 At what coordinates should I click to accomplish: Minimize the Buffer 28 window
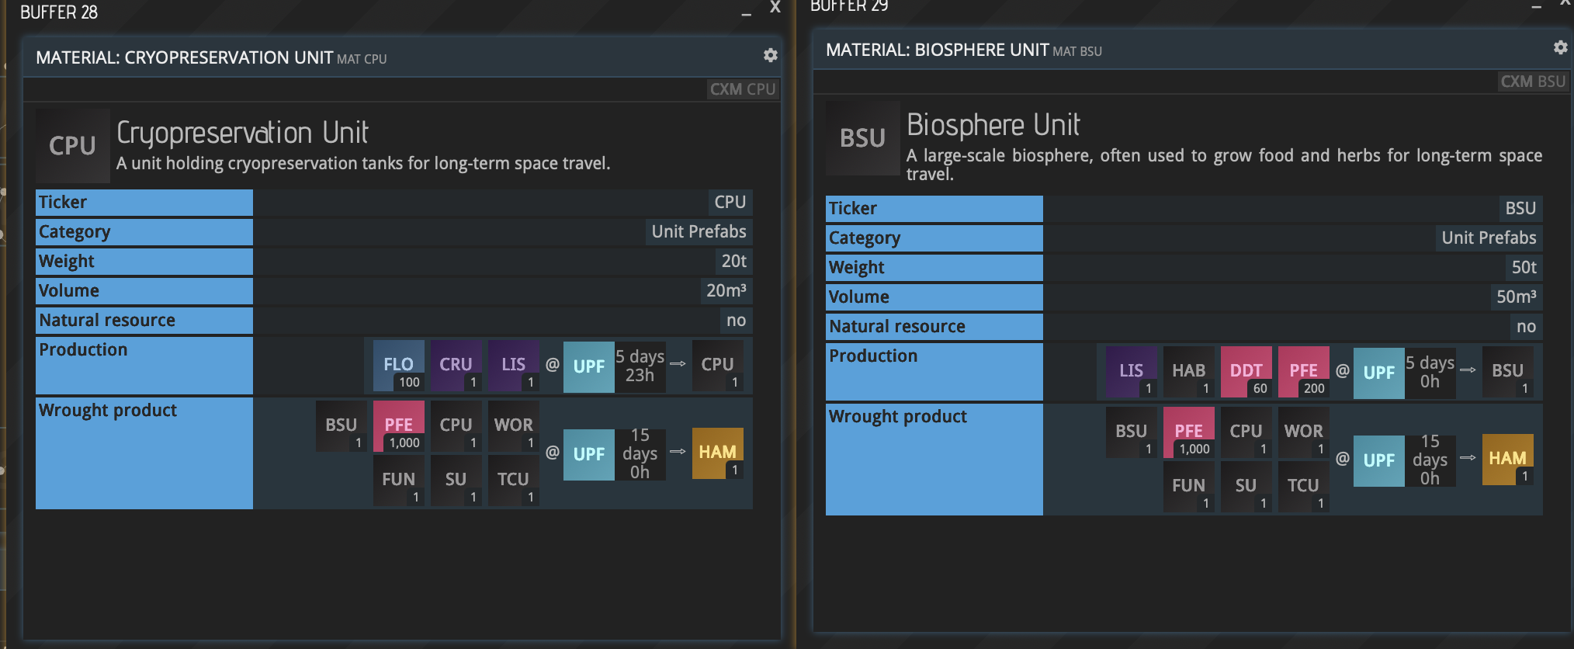(x=746, y=12)
